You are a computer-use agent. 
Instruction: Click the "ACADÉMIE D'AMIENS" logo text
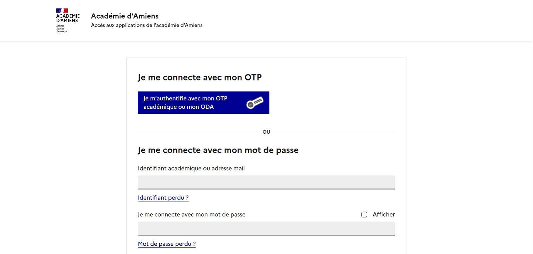click(68, 18)
